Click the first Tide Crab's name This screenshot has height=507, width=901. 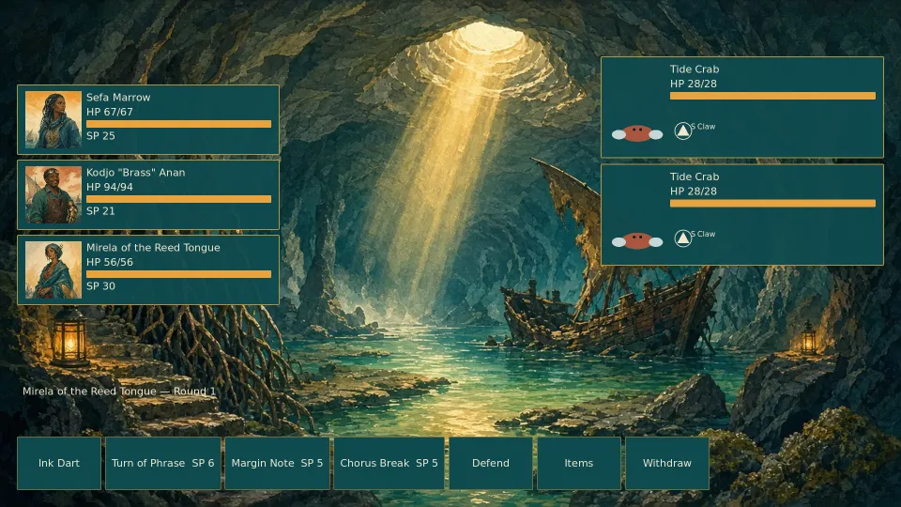tap(695, 69)
